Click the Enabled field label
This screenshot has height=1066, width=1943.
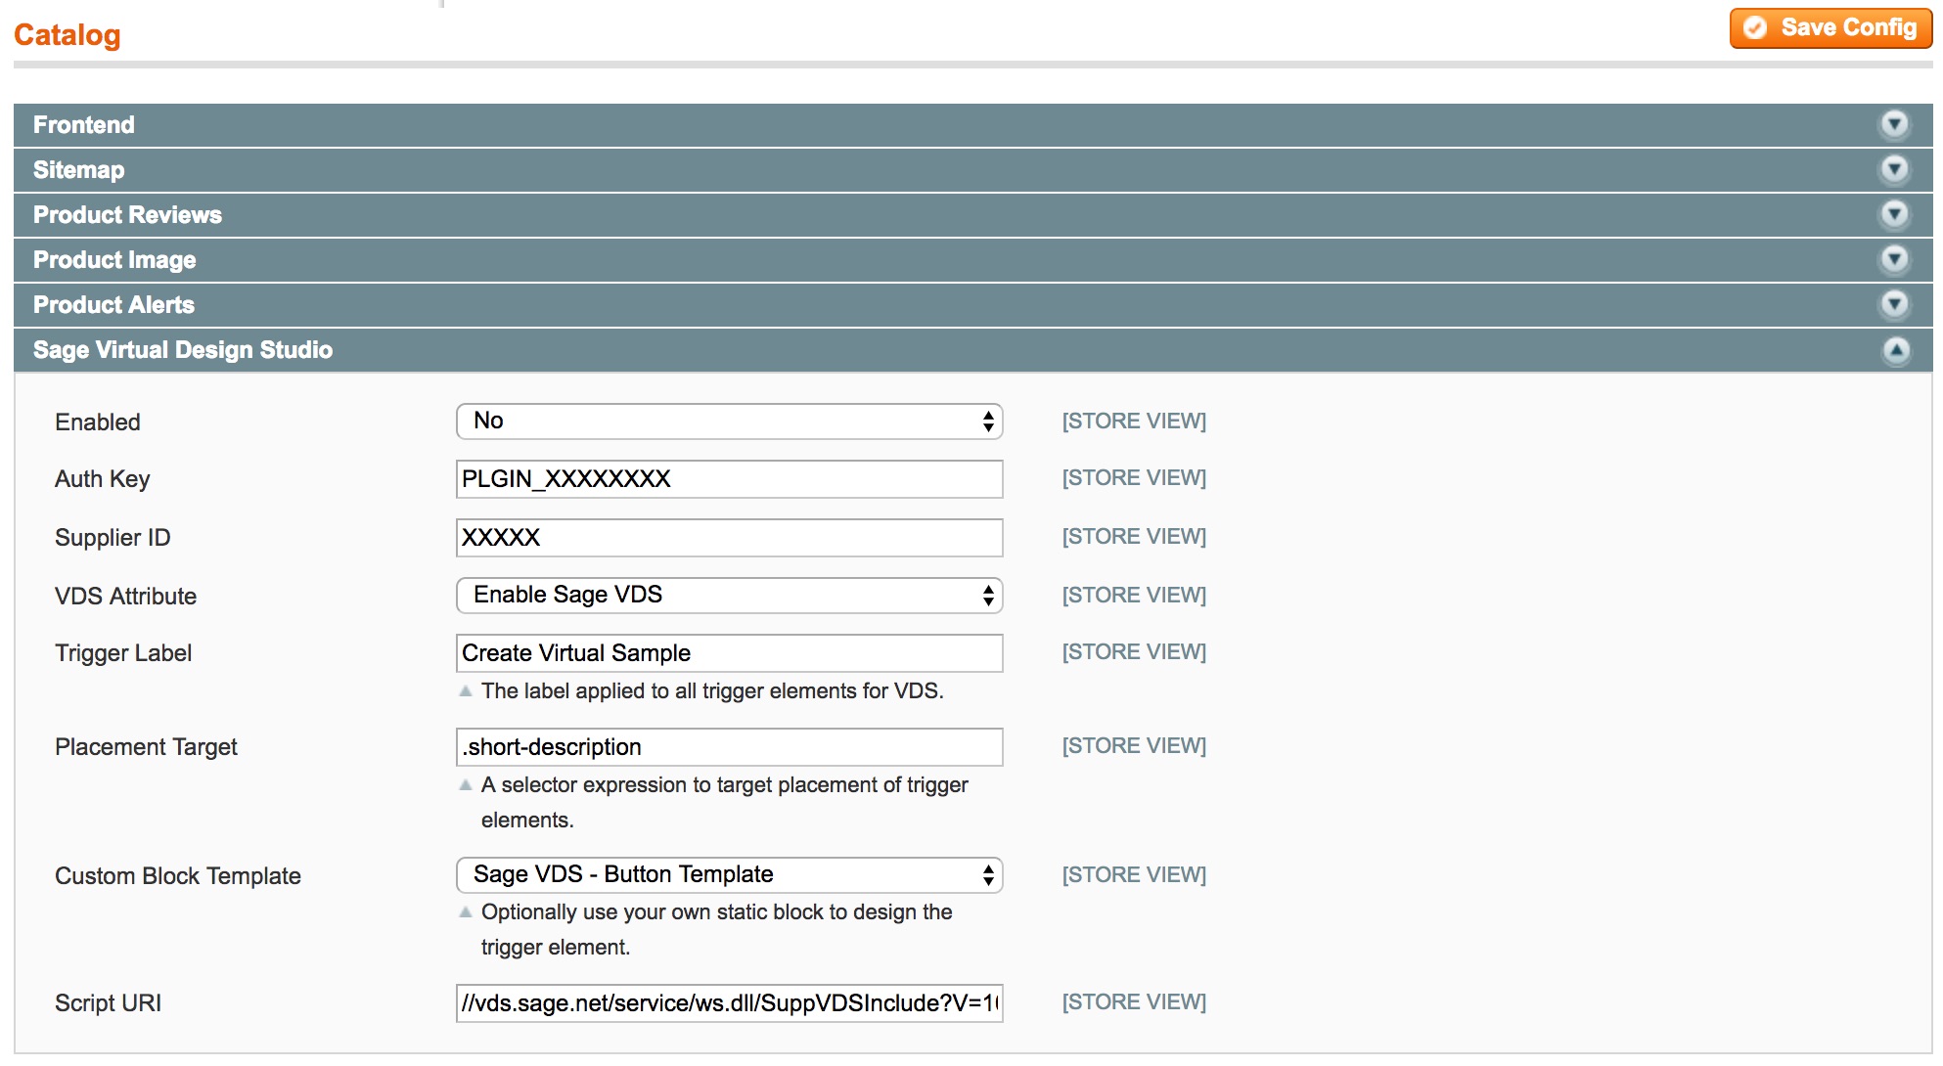98,422
